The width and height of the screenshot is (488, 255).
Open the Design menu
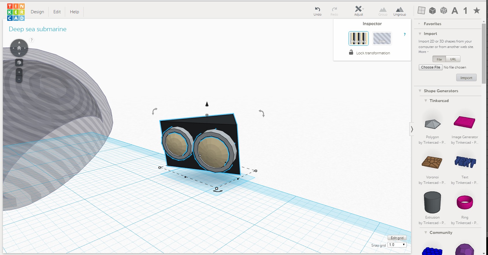[37, 12]
